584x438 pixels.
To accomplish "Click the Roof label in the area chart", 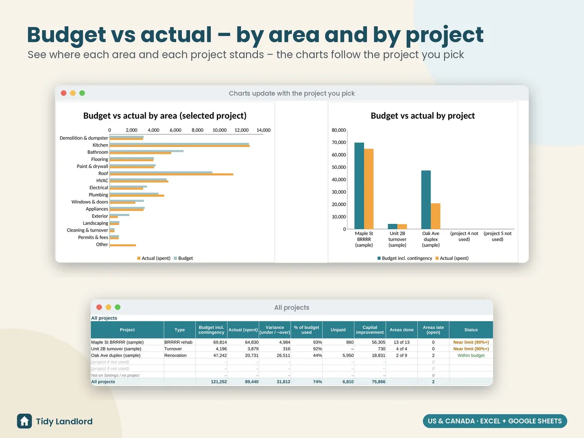I will click(103, 173).
